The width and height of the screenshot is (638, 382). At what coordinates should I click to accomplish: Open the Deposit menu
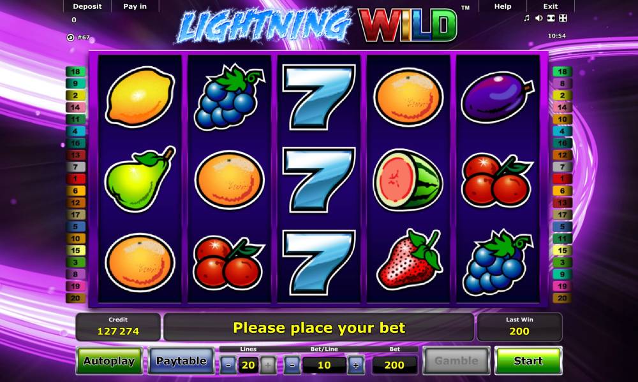tap(87, 6)
